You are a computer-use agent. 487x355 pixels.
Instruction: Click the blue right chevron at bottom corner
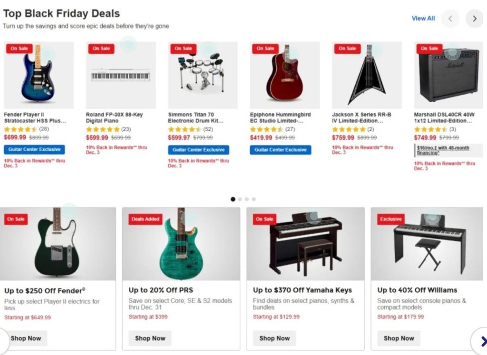pyautogui.click(x=482, y=341)
